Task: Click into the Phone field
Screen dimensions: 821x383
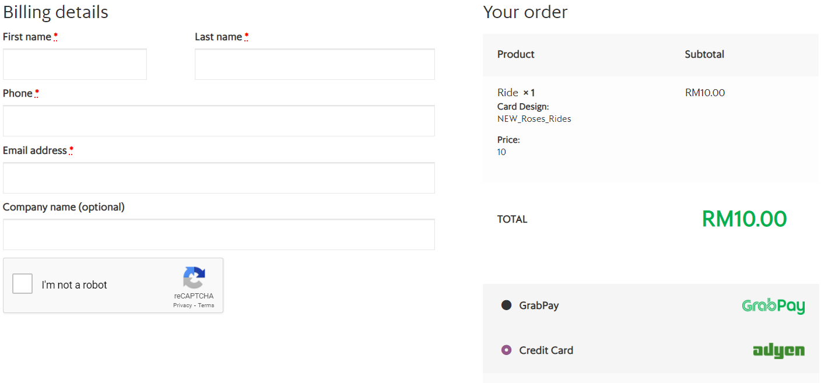Action: click(x=219, y=121)
